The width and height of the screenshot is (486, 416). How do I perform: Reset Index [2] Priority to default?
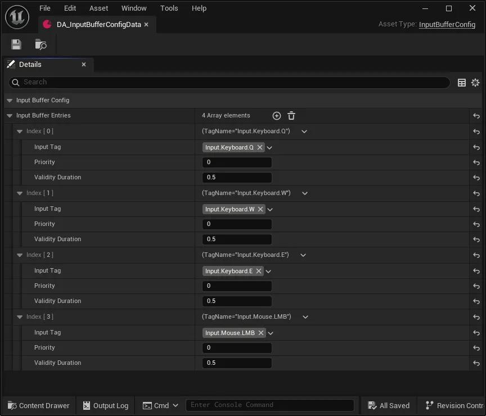[476, 286]
